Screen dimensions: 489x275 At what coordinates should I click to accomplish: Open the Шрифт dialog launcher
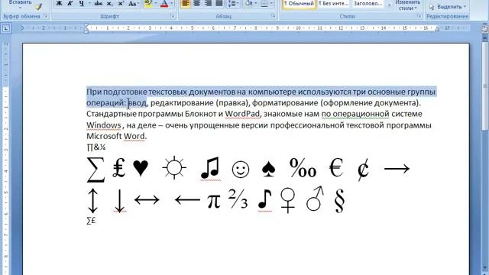173,16
